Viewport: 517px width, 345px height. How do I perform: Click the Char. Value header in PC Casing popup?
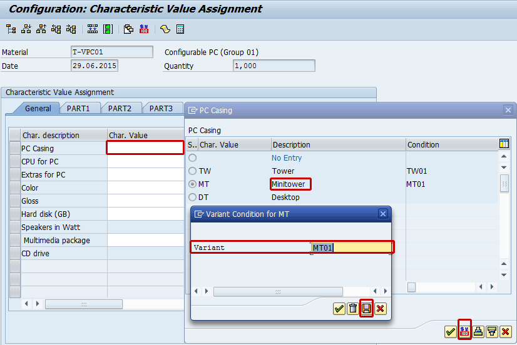[235, 145]
